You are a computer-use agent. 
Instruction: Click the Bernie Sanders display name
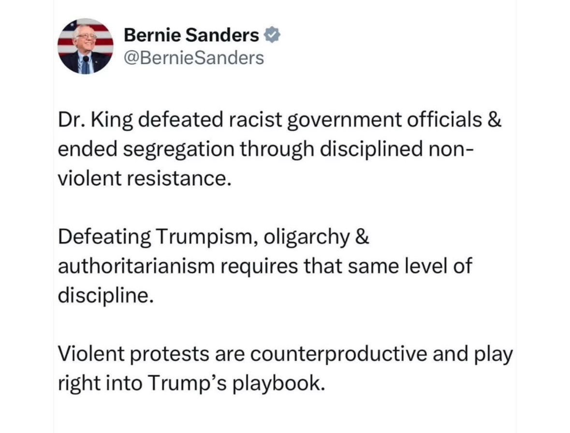point(191,35)
